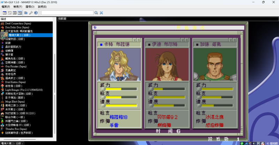Select 圓桌武士 (日版) in the list

coord(27,78)
